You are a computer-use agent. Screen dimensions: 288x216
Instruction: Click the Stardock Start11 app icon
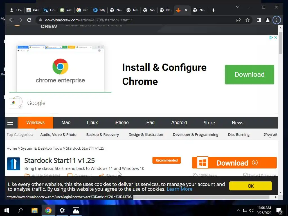pyautogui.click(x=13, y=164)
